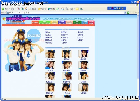Refresh the page with the Refresh icon
Viewport: 140px width, 101px height.
click(x=22, y=9)
